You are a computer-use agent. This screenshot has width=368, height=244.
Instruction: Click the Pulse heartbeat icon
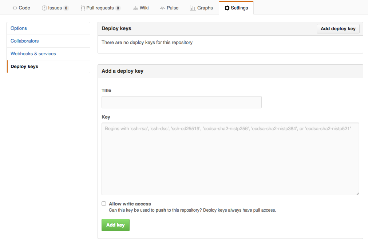click(162, 8)
